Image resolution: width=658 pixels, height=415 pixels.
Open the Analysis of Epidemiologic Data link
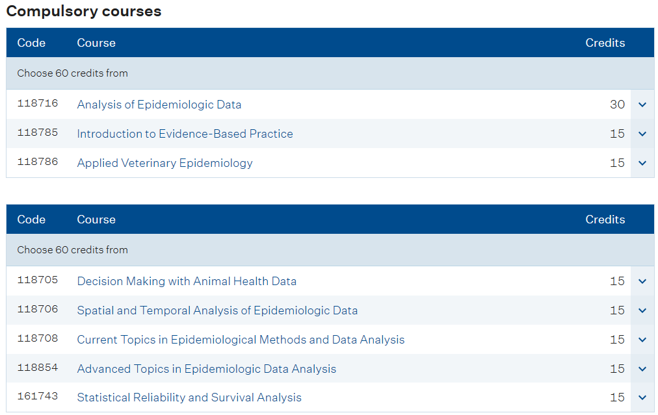(159, 105)
